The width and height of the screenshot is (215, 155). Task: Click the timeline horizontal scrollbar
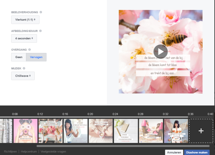coord(123,146)
